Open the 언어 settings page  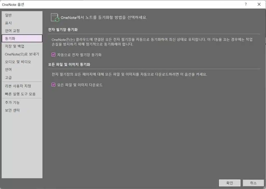click(x=22, y=70)
